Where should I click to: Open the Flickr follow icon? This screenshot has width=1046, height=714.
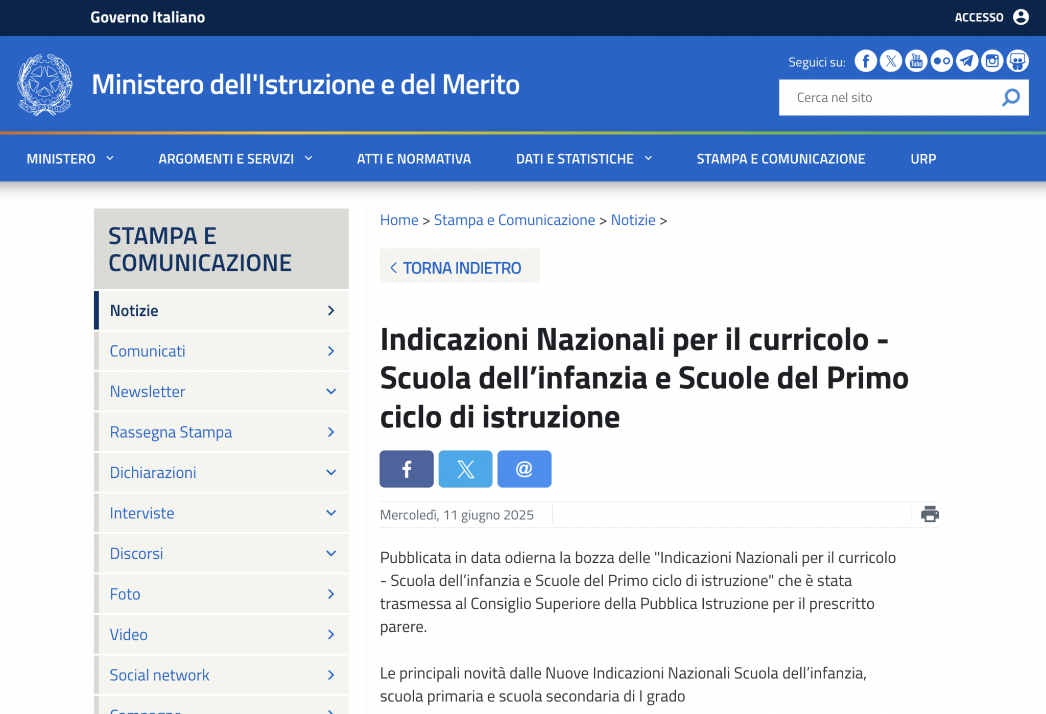click(x=941, y=61)
